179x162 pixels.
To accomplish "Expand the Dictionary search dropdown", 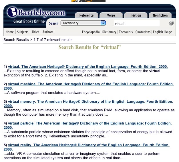I will point(83,23).
